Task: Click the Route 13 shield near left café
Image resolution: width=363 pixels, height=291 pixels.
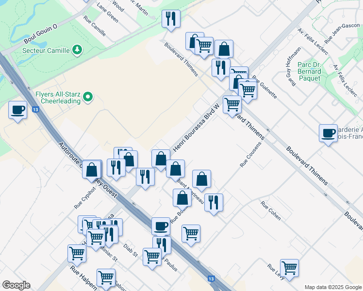Action: pos(35,110)
